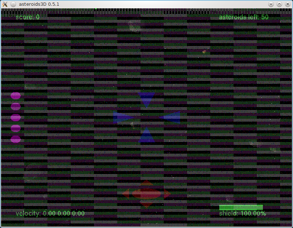
Task: Click the round button beside the window title
Action: pyautogui.click(x=13, y=4)
